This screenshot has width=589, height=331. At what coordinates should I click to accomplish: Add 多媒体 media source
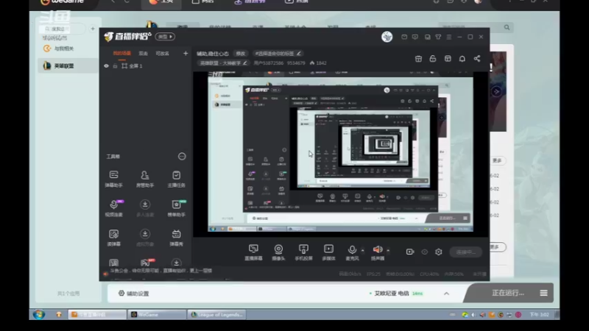pos(328,252)
